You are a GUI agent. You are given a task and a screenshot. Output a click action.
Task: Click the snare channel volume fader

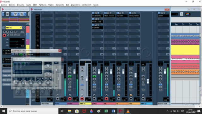click(x=74, y=72)
